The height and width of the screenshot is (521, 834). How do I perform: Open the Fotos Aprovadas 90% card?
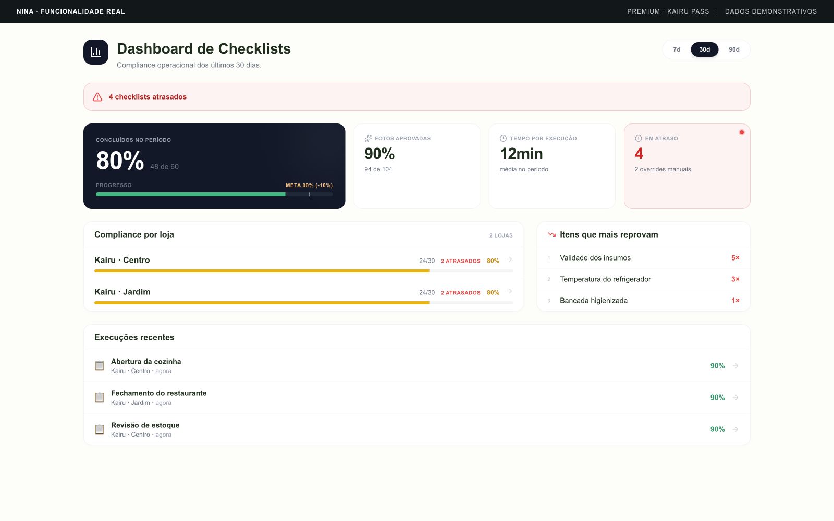[417, 166]
